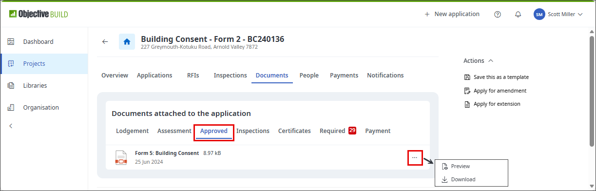Switch to the Inspections top tab
The image size is (596, 191).
[x=230, y=76]
